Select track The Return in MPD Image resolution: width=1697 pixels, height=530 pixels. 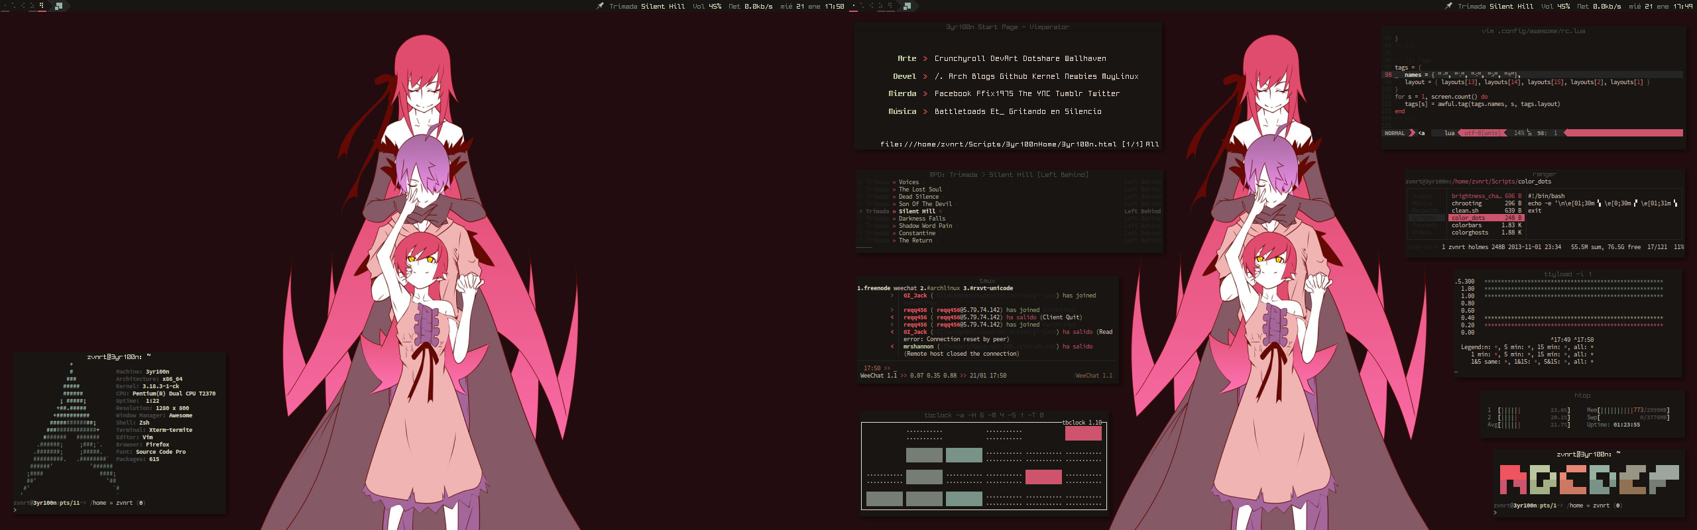point(915,240)
